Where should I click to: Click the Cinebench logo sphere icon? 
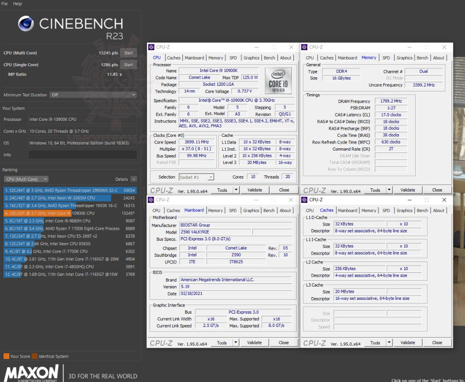tap(26, 24)
